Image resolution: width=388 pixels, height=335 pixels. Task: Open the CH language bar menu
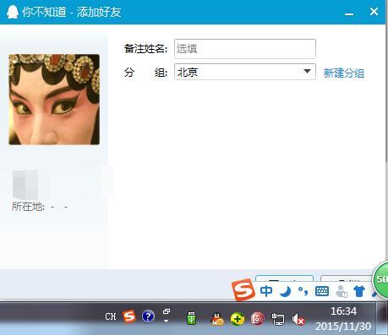coord(111,316)
